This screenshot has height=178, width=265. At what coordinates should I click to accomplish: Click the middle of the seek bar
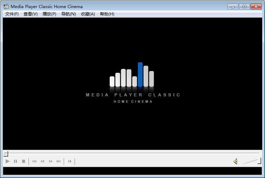point(132,153)
